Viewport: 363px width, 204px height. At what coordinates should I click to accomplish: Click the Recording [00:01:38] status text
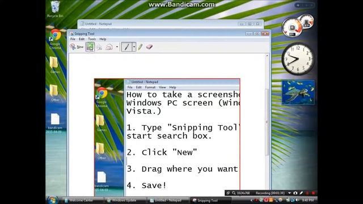(x=270, y=193)
